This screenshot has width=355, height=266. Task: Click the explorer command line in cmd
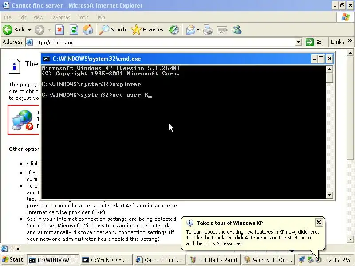[91, 84]
